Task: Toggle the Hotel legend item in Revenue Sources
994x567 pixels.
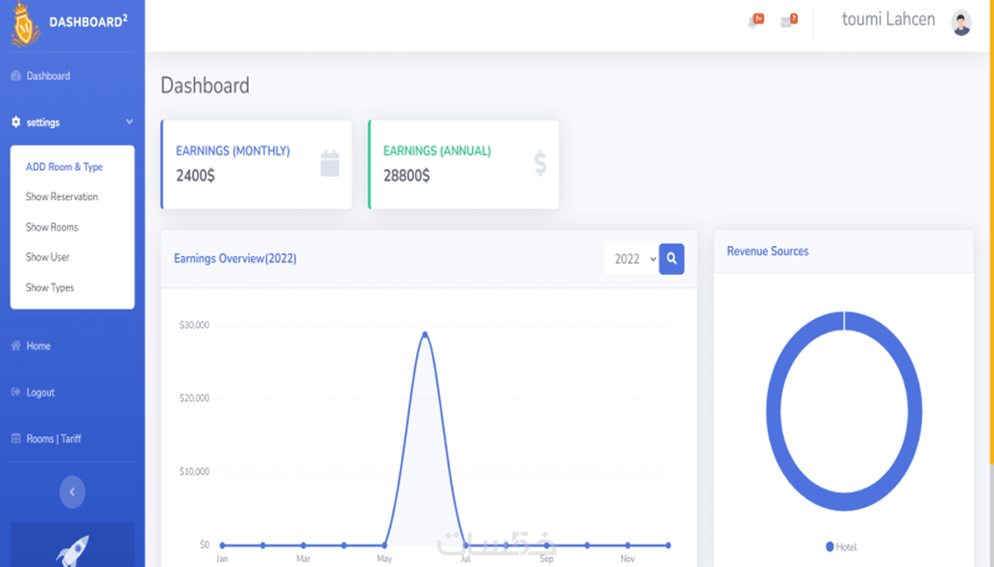Action: pyautogui.click(x=841, y=547)
